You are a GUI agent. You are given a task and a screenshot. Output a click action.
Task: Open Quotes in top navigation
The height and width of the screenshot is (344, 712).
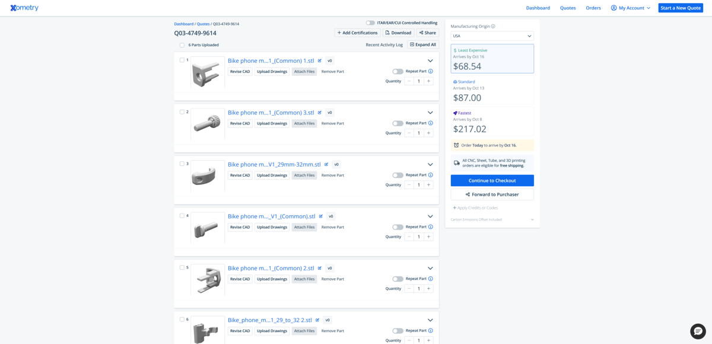tap(568, 8)
